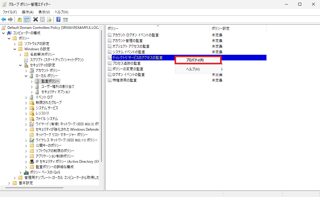Click the Up one level folder icon

20,19
